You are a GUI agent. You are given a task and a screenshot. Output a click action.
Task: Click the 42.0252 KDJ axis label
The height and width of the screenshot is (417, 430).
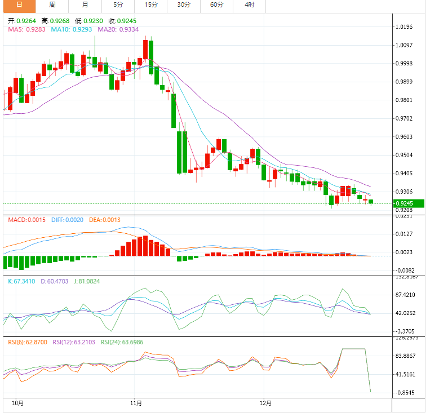tap(405, 313)
